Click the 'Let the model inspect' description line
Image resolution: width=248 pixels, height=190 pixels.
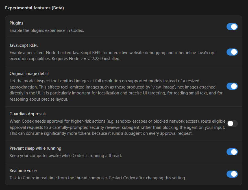pyautogui.click(x=105, y=81)
